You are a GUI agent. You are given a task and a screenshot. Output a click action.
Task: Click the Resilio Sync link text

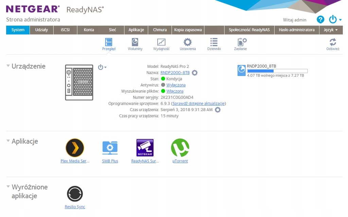[75, 207]
